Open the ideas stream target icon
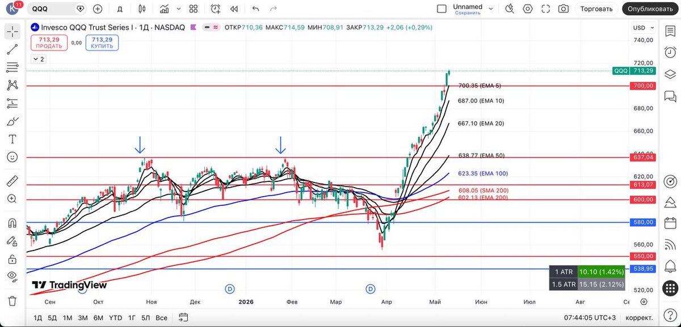The width and height of the screenshot is (681, 327). [670, 181]
